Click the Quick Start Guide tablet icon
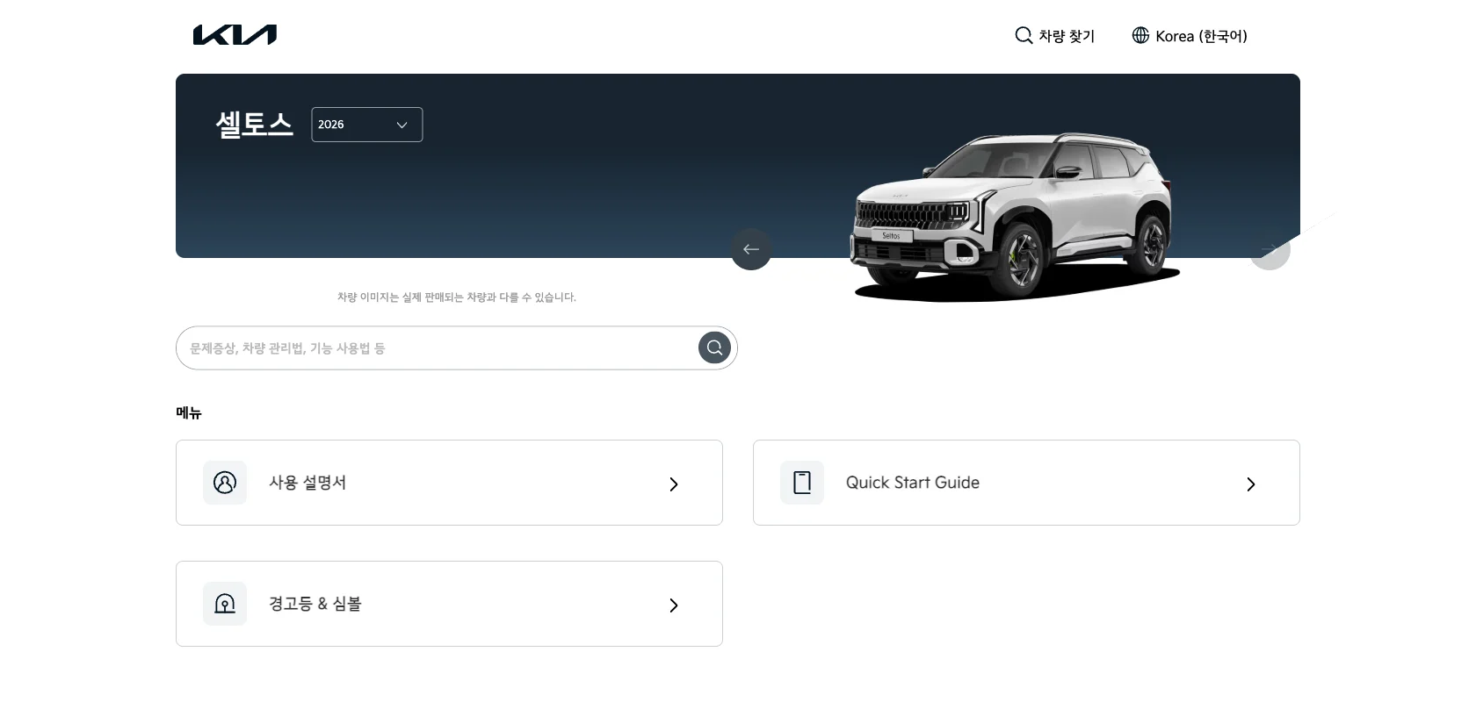This screenshot has width=1476, height=702. (802, 483)
